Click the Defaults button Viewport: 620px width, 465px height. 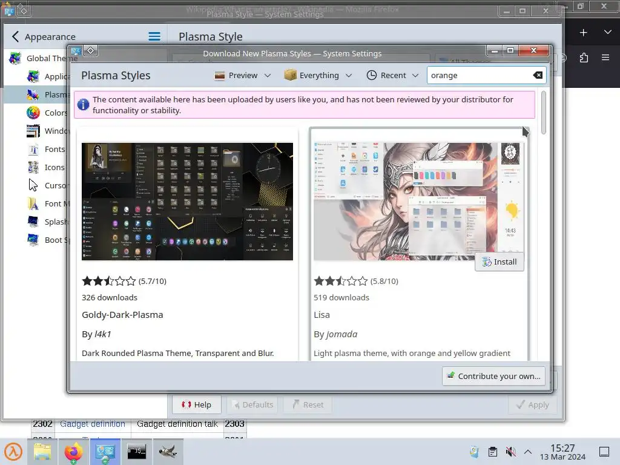click(252, 404)
